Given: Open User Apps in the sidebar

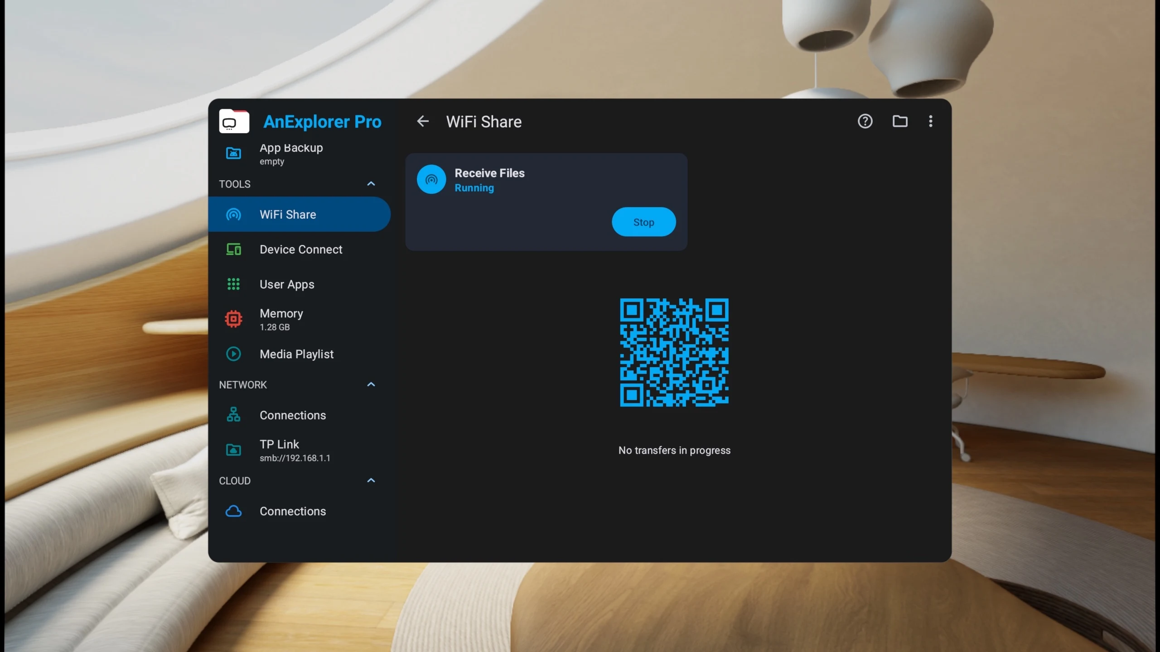Looking at the screenshot, I should pos(299,284).
